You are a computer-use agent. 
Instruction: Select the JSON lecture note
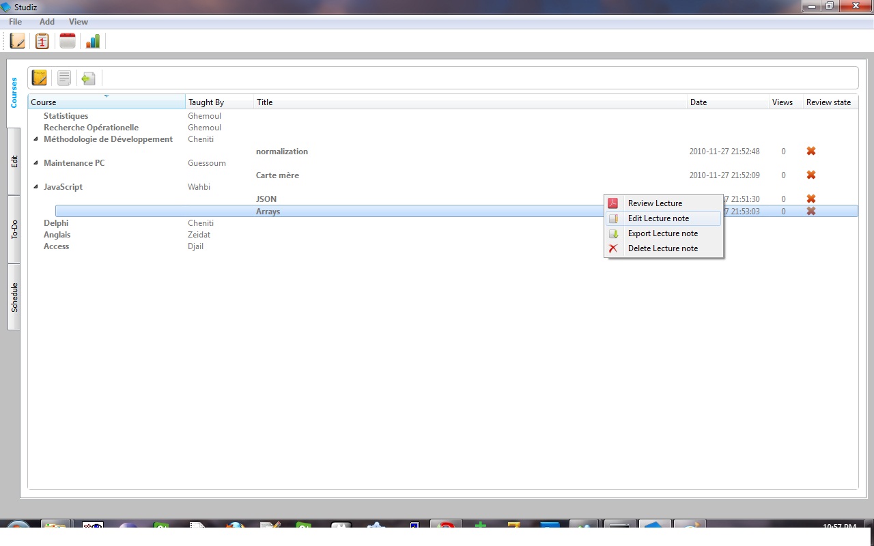[266, 199]
